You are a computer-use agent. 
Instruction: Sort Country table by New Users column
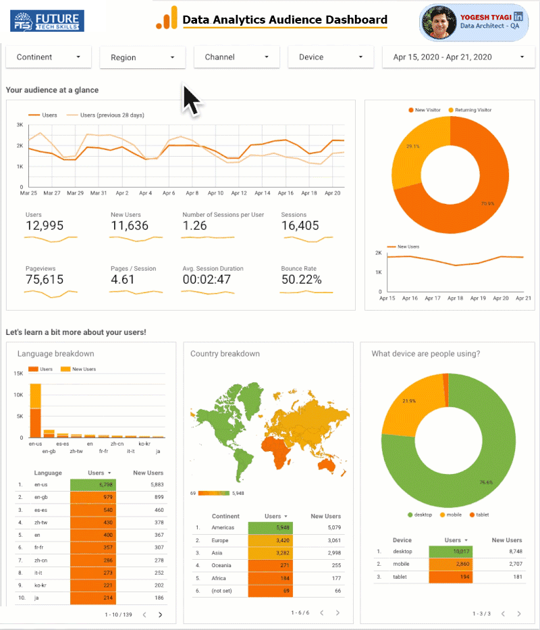[324, 516]
